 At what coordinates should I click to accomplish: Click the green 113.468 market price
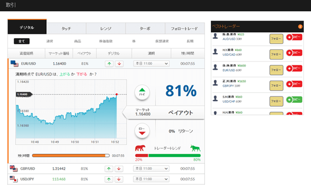click(59, 179)
